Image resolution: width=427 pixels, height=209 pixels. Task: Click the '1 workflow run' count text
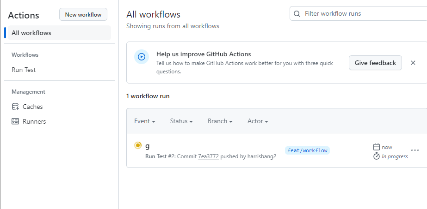(x=148, y=96)
